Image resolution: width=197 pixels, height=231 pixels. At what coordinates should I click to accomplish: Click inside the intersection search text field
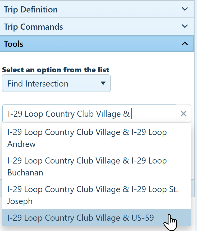coord(153,114)
